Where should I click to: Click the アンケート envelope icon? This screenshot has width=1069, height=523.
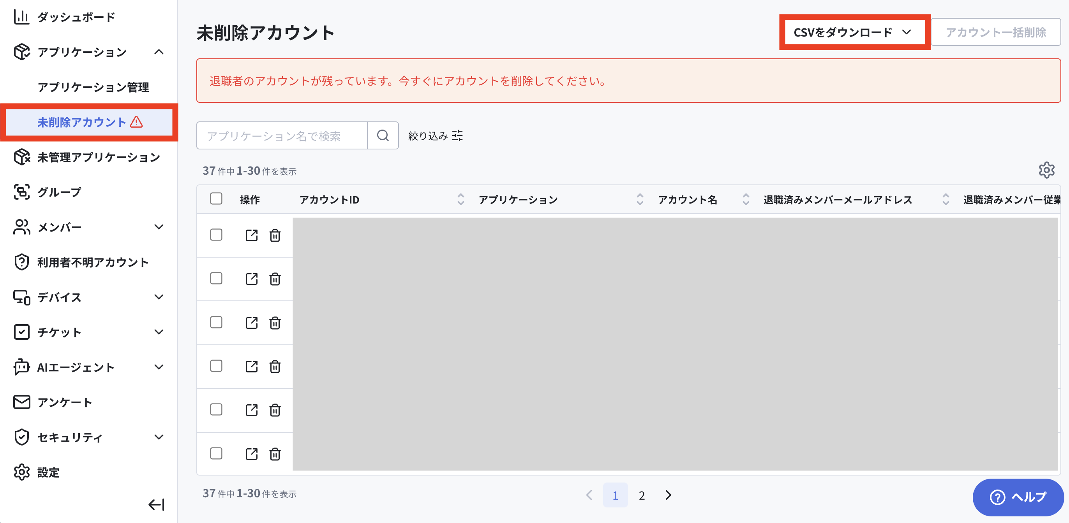21,402
